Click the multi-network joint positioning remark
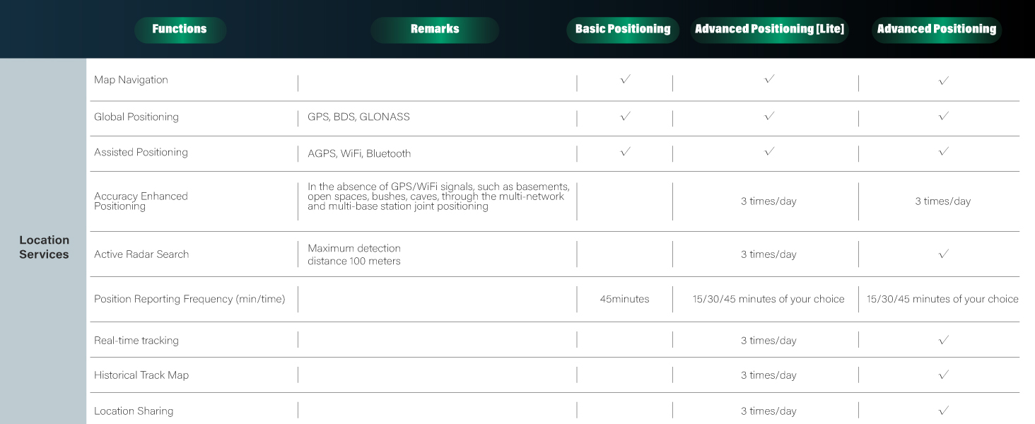Image resolution: width=1035 pixels, height=424 pixels. click(x=438, y=196)
